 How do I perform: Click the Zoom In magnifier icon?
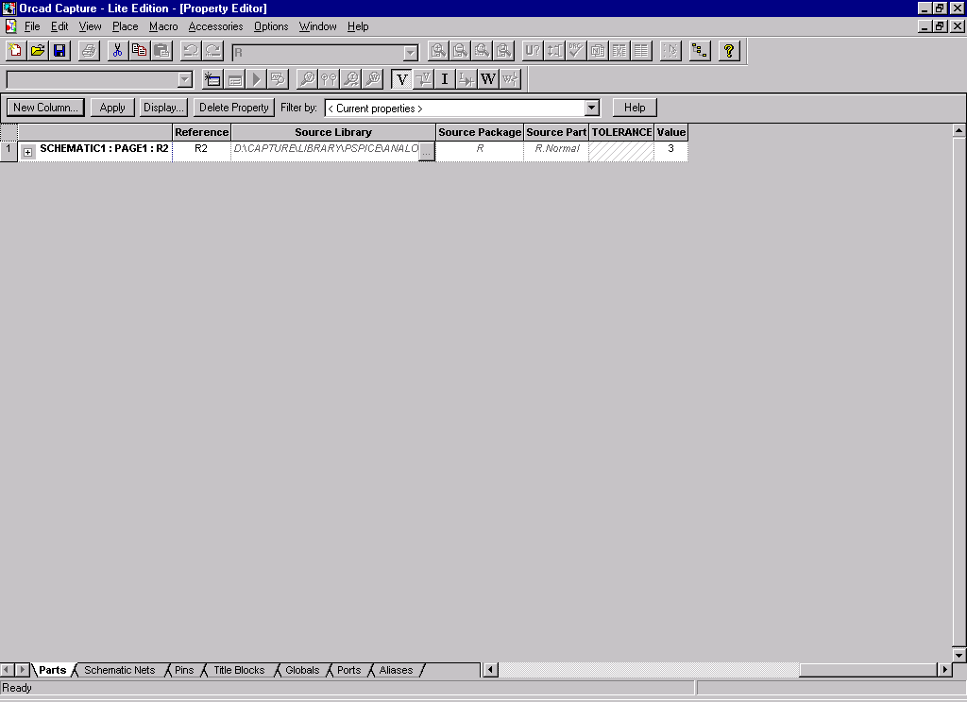point(438,51)
